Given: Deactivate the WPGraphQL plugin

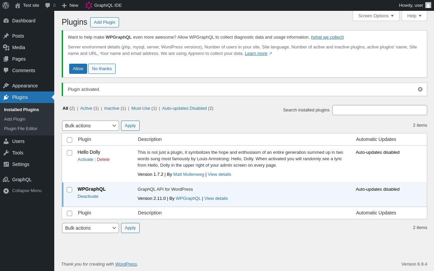Looking at the screenshot, I should (88, 196).
